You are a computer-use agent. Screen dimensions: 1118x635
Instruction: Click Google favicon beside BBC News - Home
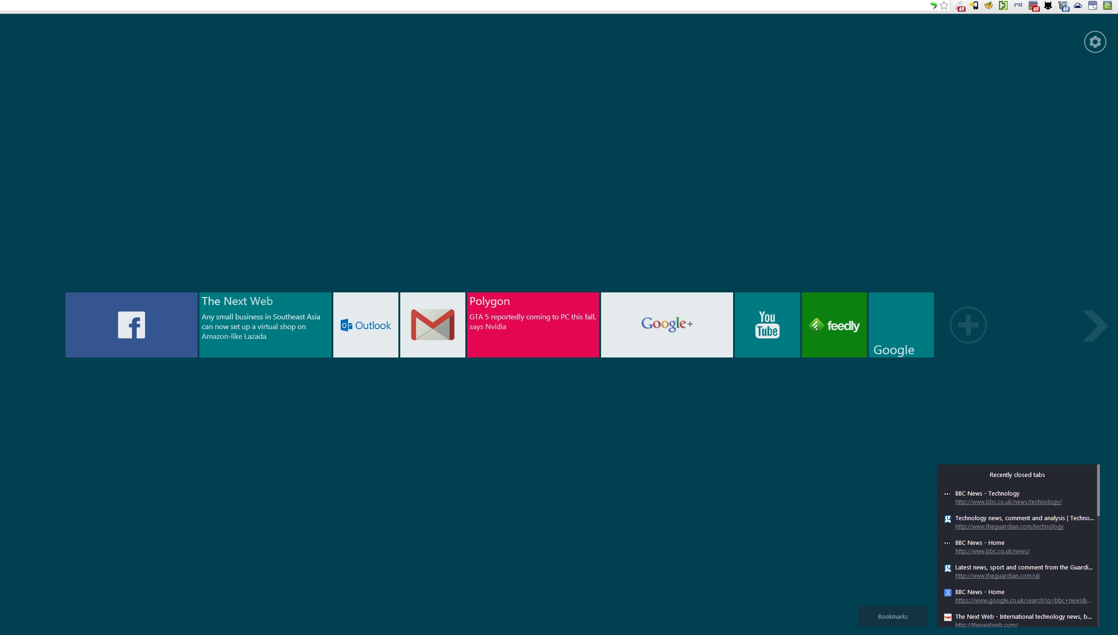(x=947, y=592)
